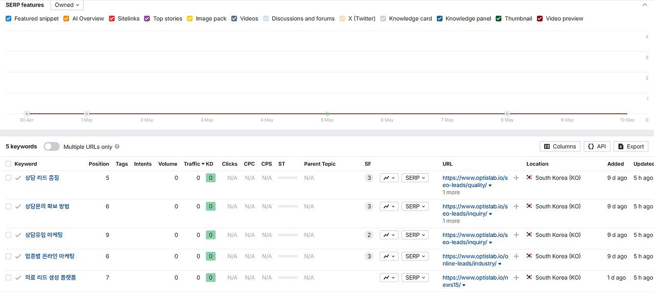Toggle the Knowledge panel checkbox
This screenshot has width=654, height=292.
(439, 18)
